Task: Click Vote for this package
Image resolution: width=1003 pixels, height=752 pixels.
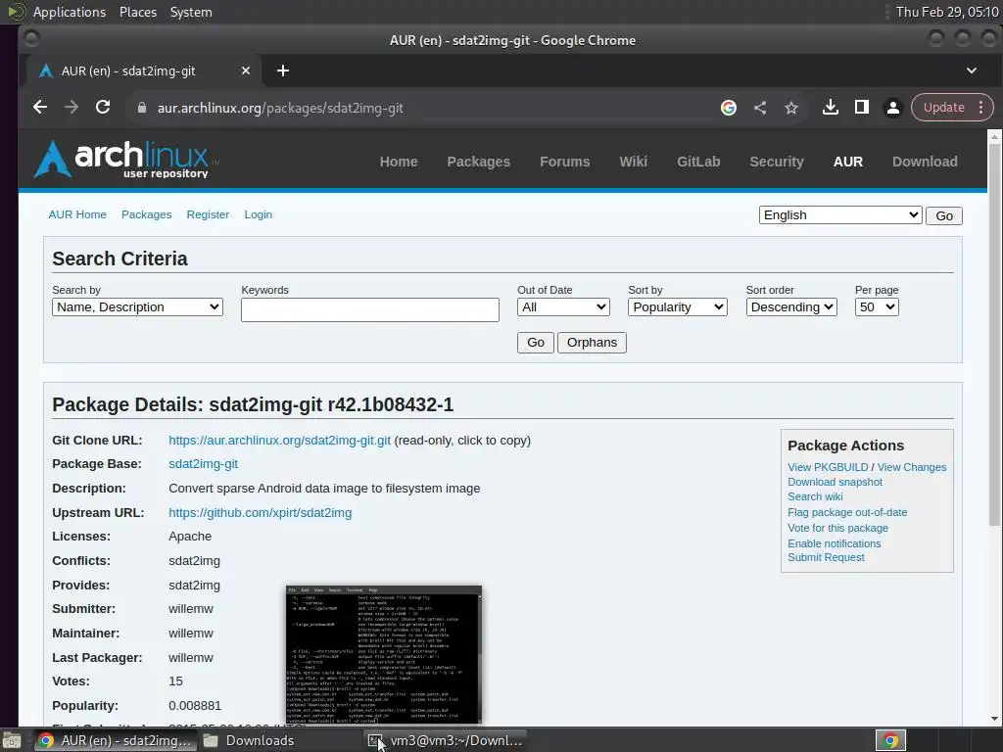Action: point(837,528)
